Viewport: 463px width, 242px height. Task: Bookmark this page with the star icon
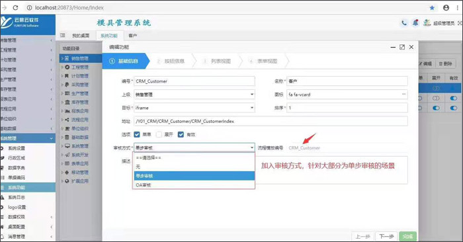(x=432, y=8)
